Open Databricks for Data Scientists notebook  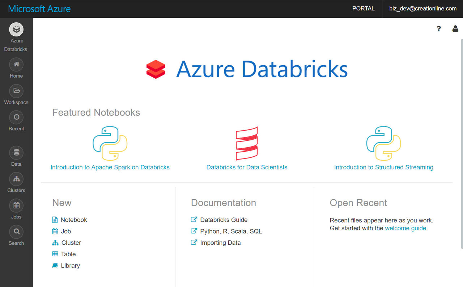click(247, 167)
